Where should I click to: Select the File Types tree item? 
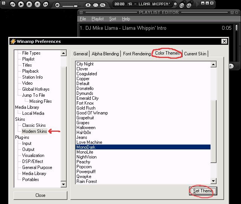tap(31, 53)
